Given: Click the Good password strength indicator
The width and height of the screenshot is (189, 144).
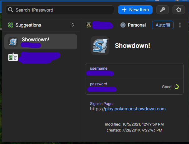Looking at the screenshot, I should (171, 87).
